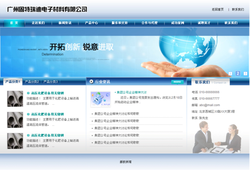
Task: Open 产品中心 in the navigation bar
Action: coord(91,23)
